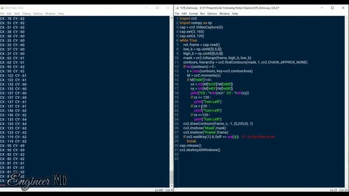Open Edit menu in LFR_Demo.py editor

(x=184, y=14)
